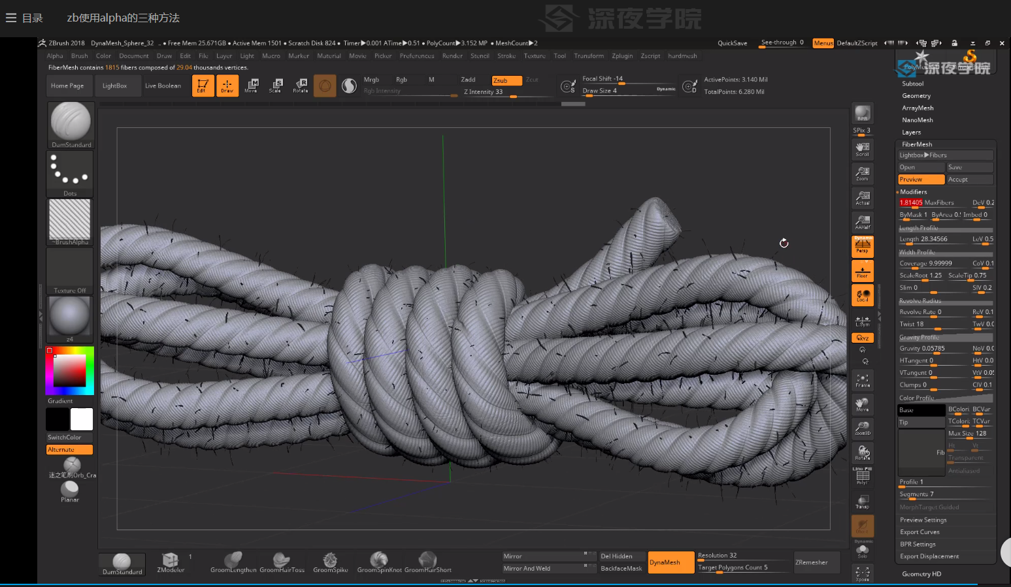Select the Rotate transform tool icon

tap(300, 86)
